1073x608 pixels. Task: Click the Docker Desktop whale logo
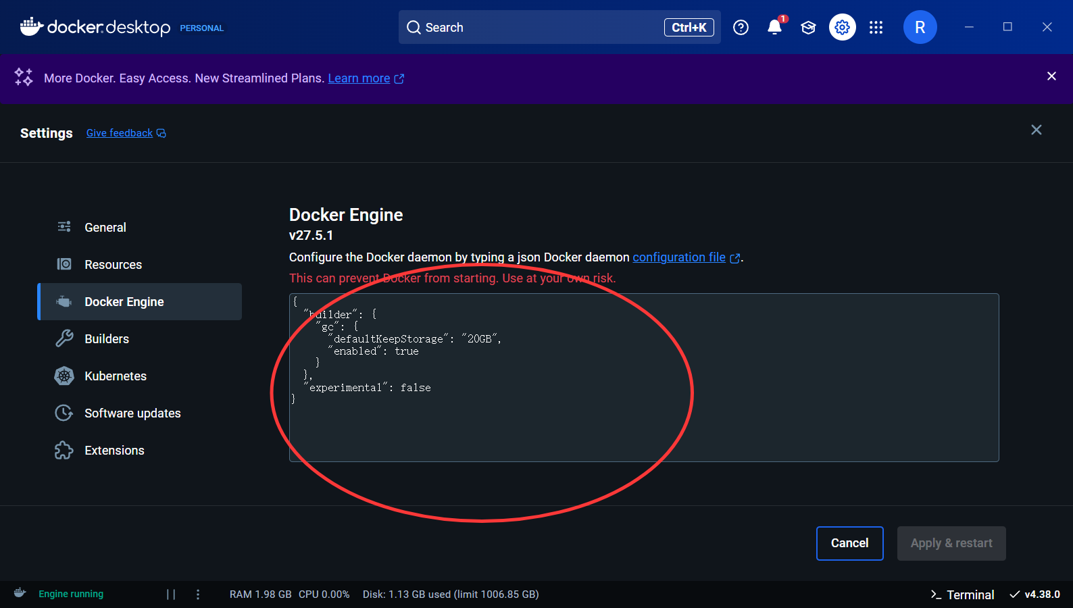coord(31,26)
